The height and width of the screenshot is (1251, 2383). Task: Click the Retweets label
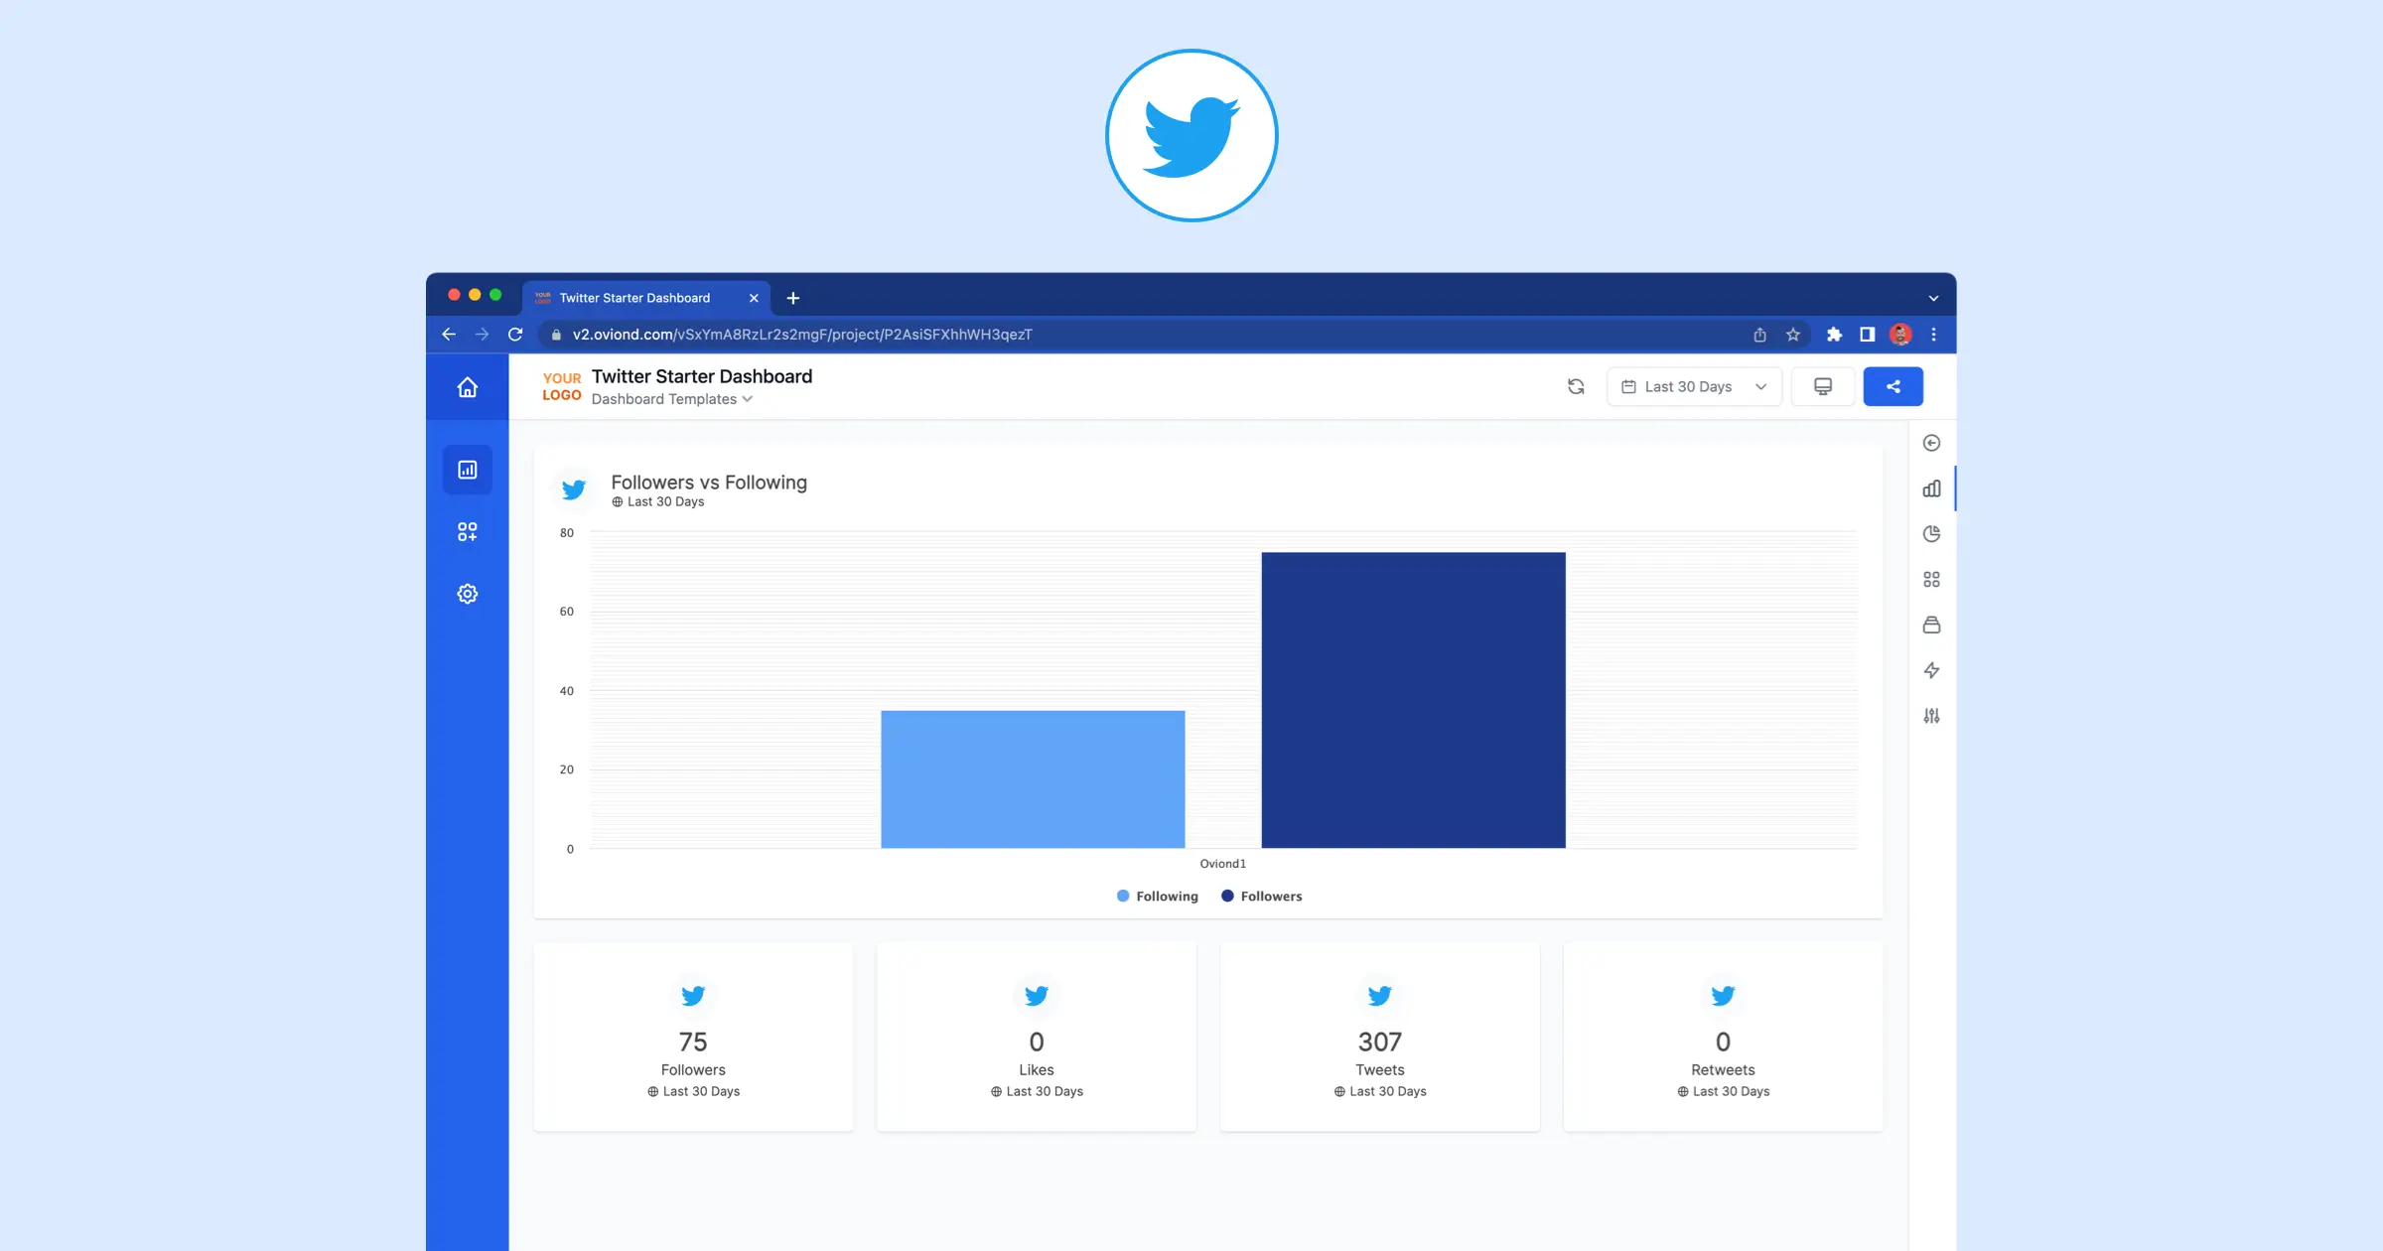point(1723,1070)
